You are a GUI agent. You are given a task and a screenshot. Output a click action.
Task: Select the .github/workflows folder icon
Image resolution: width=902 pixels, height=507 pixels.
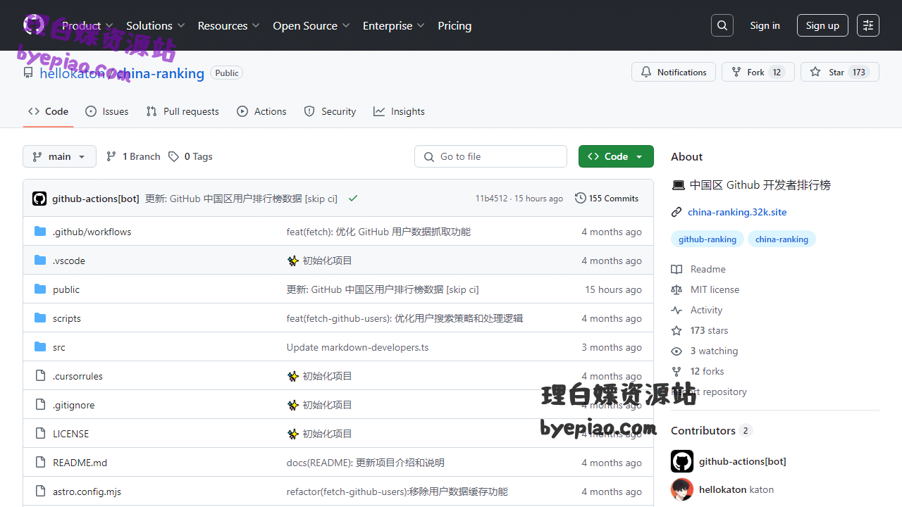[40, 232]
